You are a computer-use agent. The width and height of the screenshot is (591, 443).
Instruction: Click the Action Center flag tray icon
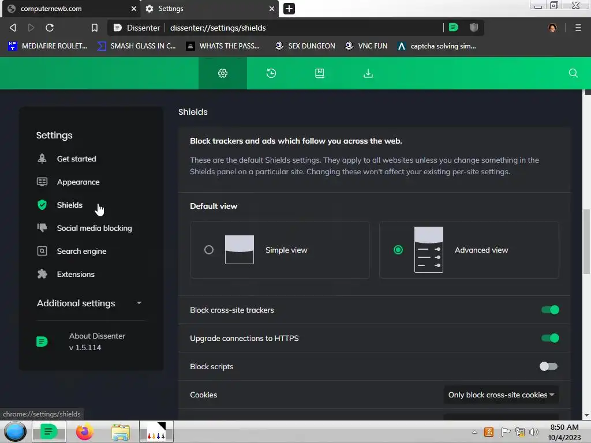click(506, 431)
